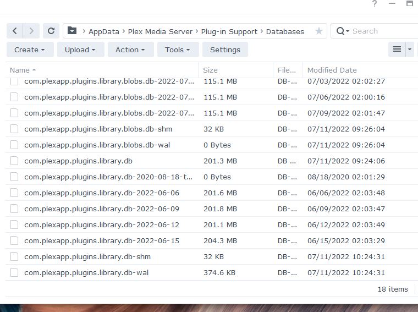Switch to list view mode icon
The image size is (418, 312).
point(397,50)
